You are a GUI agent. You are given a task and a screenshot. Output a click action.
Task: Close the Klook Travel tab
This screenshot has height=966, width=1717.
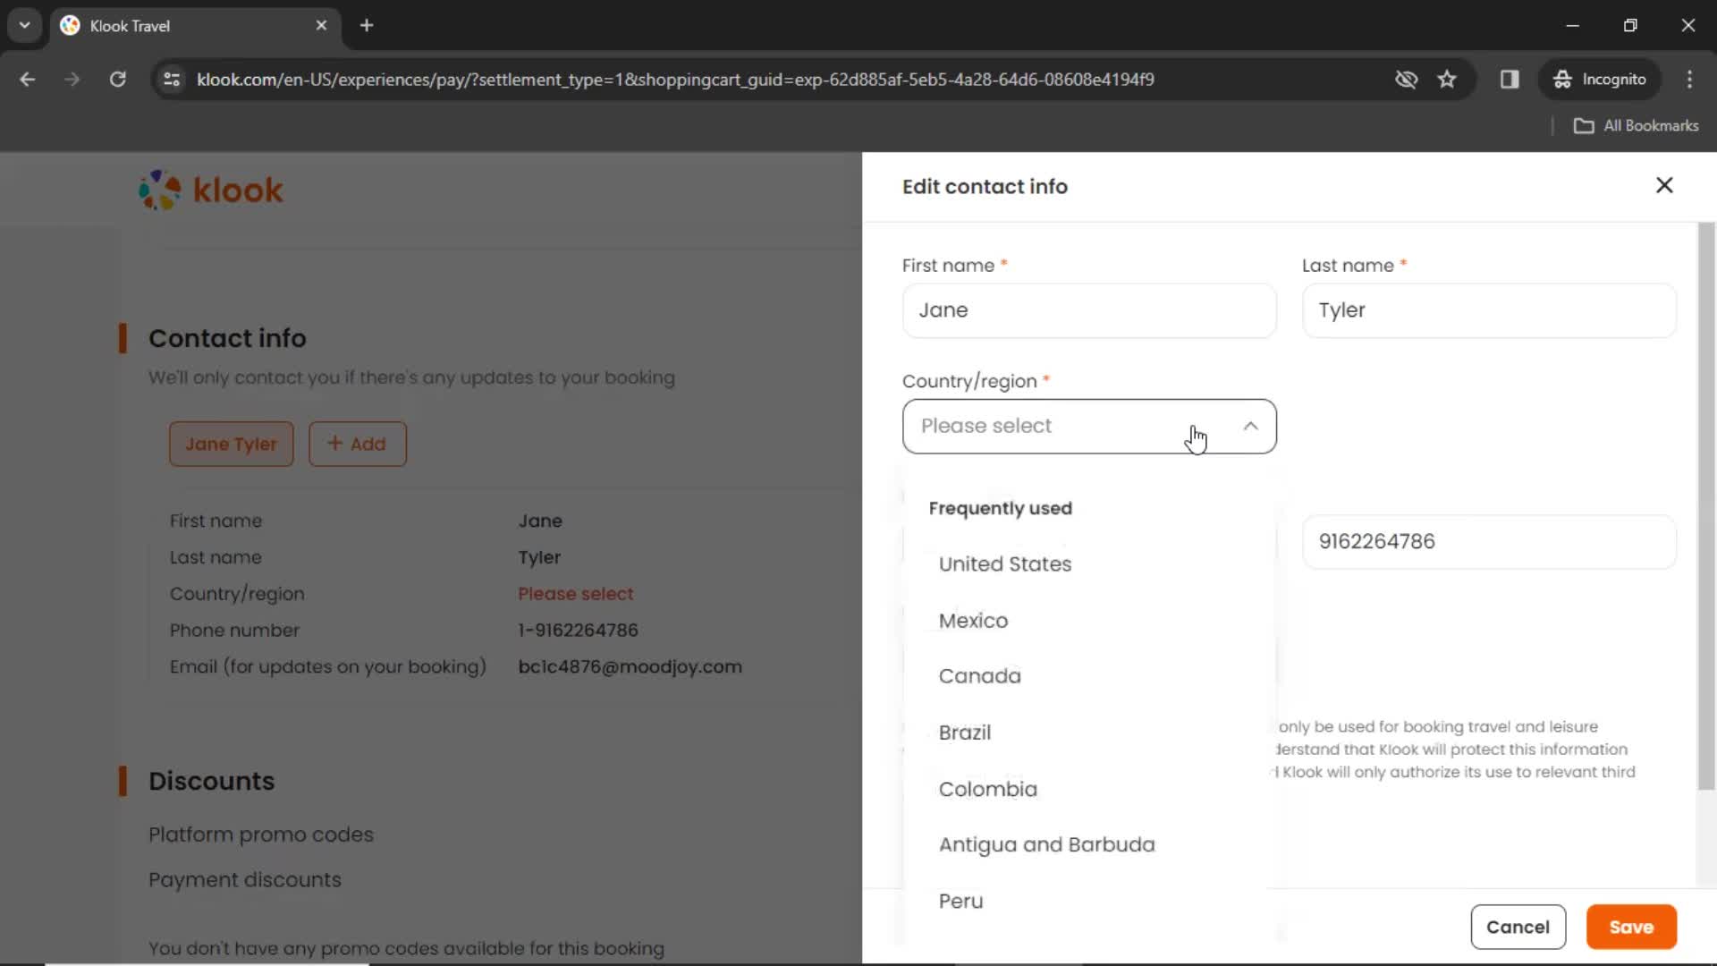click(x=321, y=26)
